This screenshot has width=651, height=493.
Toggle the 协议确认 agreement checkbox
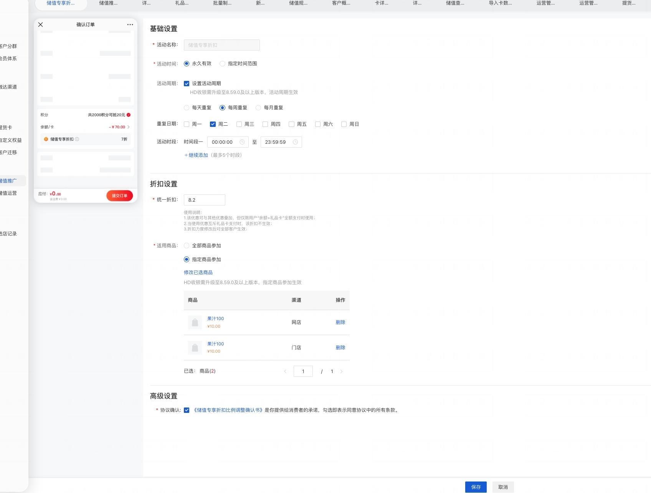pyautogui.click(x=187, y=410)
